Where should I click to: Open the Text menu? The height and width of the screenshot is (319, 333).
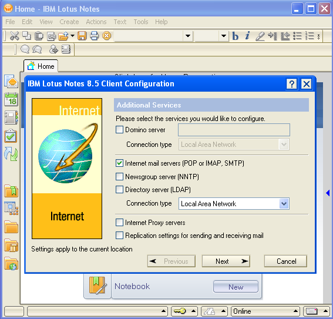[120, 22]
